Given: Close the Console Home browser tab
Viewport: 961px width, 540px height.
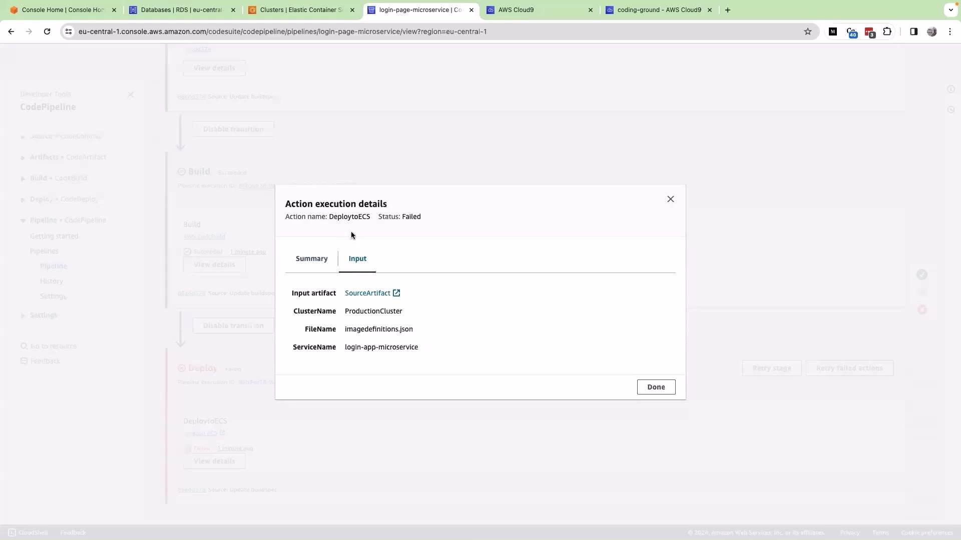Looking at the screenshot, I should tap(114, 10).
